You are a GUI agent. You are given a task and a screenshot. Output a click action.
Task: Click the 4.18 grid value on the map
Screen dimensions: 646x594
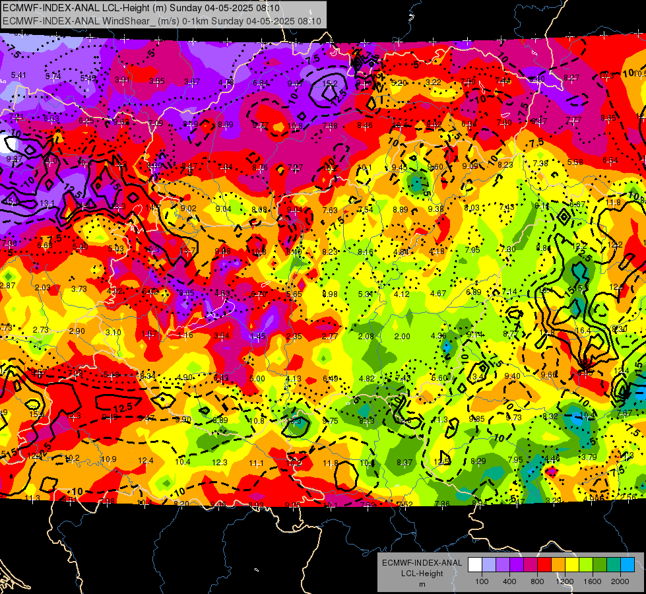(x=437, y=251)
